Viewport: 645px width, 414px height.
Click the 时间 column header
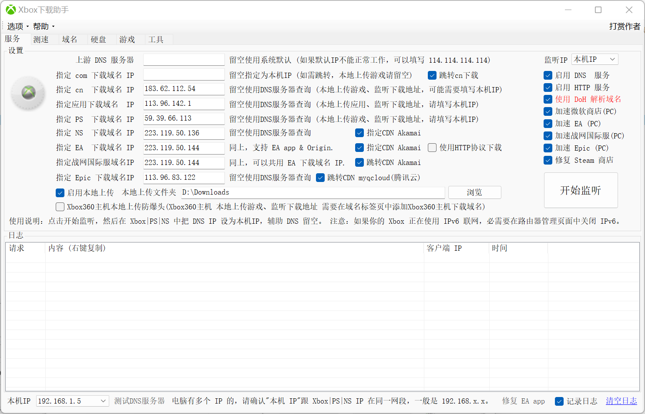tap(518, 248)
